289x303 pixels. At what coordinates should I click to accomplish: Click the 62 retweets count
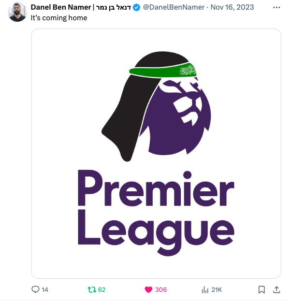tap(101, 289)
